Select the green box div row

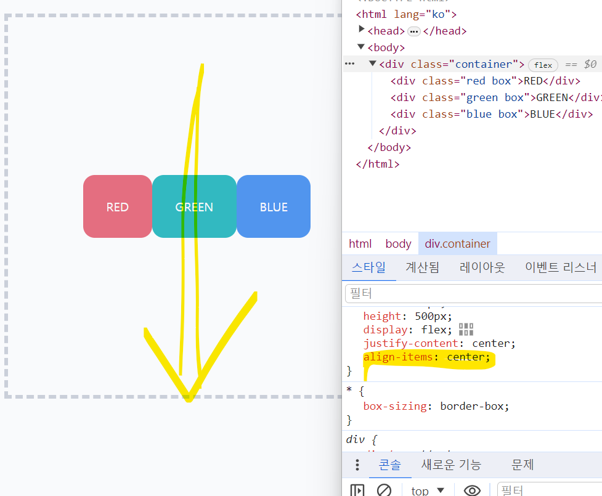click(496, 97)
